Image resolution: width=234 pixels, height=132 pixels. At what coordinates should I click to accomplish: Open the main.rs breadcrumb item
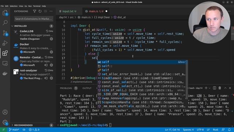point(84,17)
